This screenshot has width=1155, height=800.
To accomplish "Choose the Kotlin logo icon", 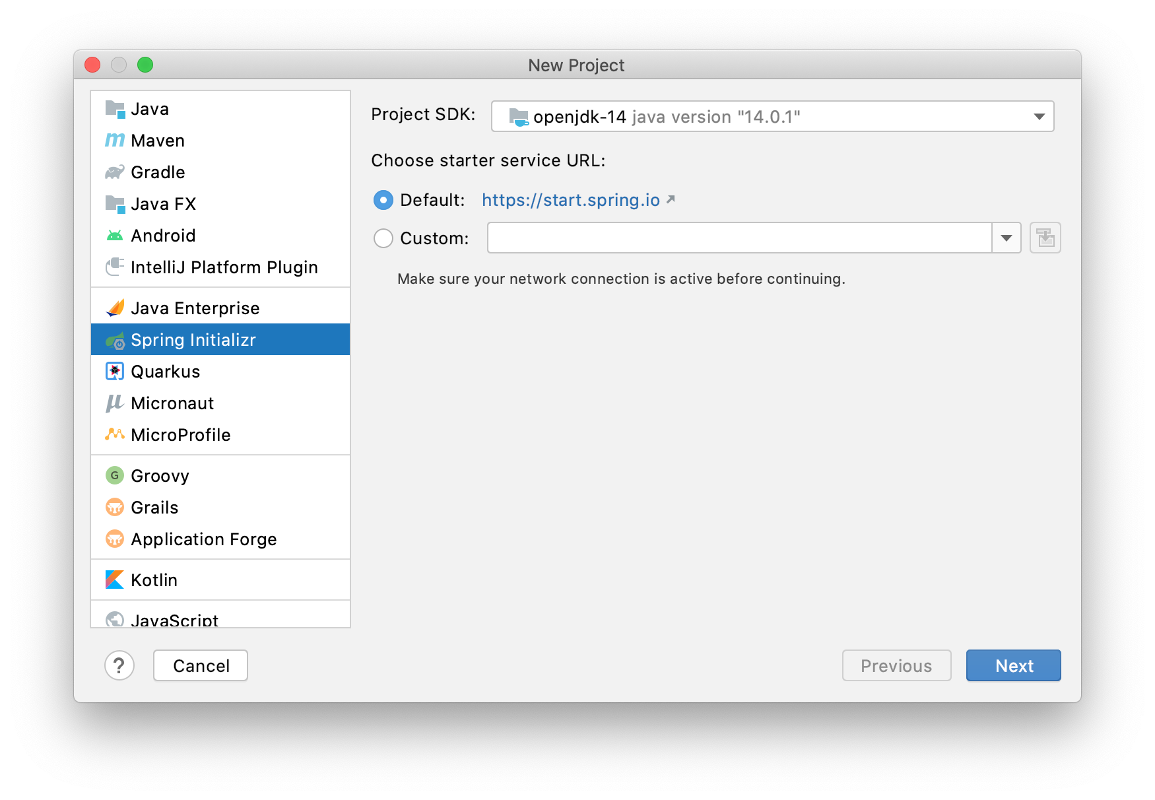I will point(115,580).
